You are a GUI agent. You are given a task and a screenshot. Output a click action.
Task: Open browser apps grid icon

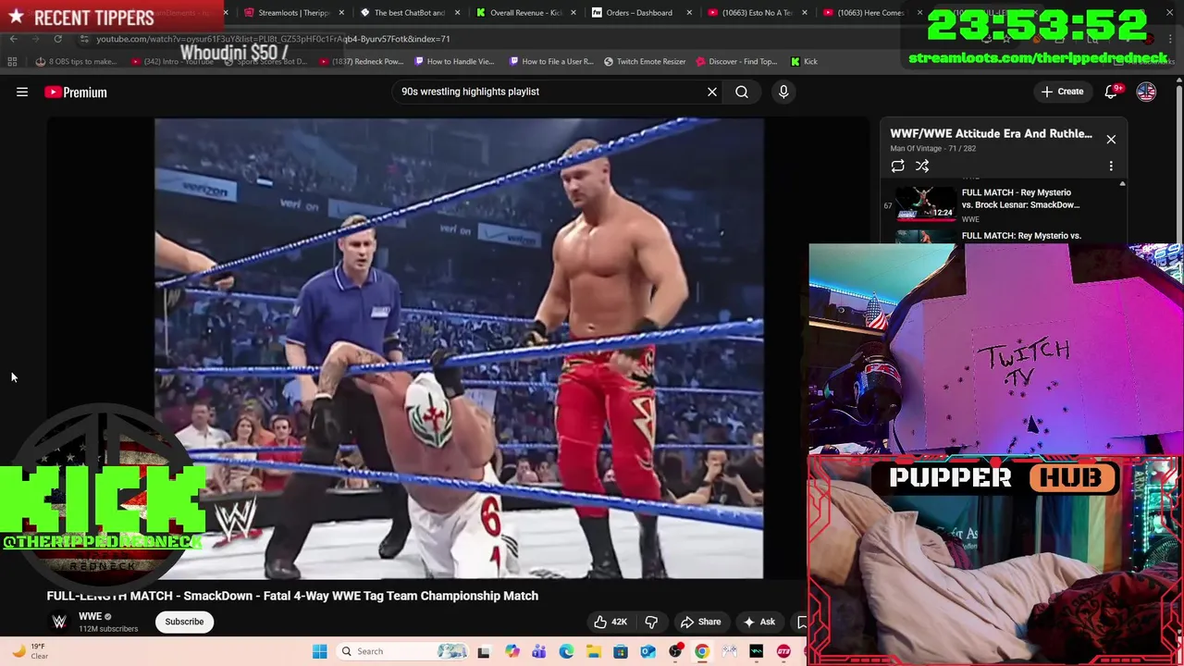12,61
